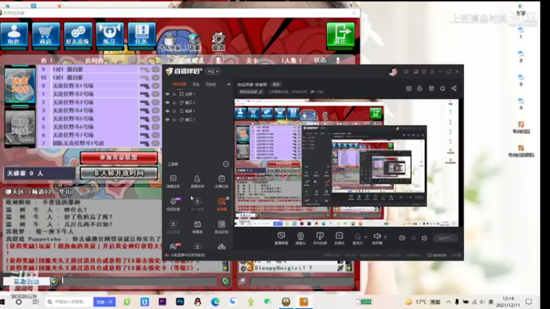Open the orange highlighted toolbox tool
The width and height of the screenshot is (550, 309).
[x=221, y=204]
